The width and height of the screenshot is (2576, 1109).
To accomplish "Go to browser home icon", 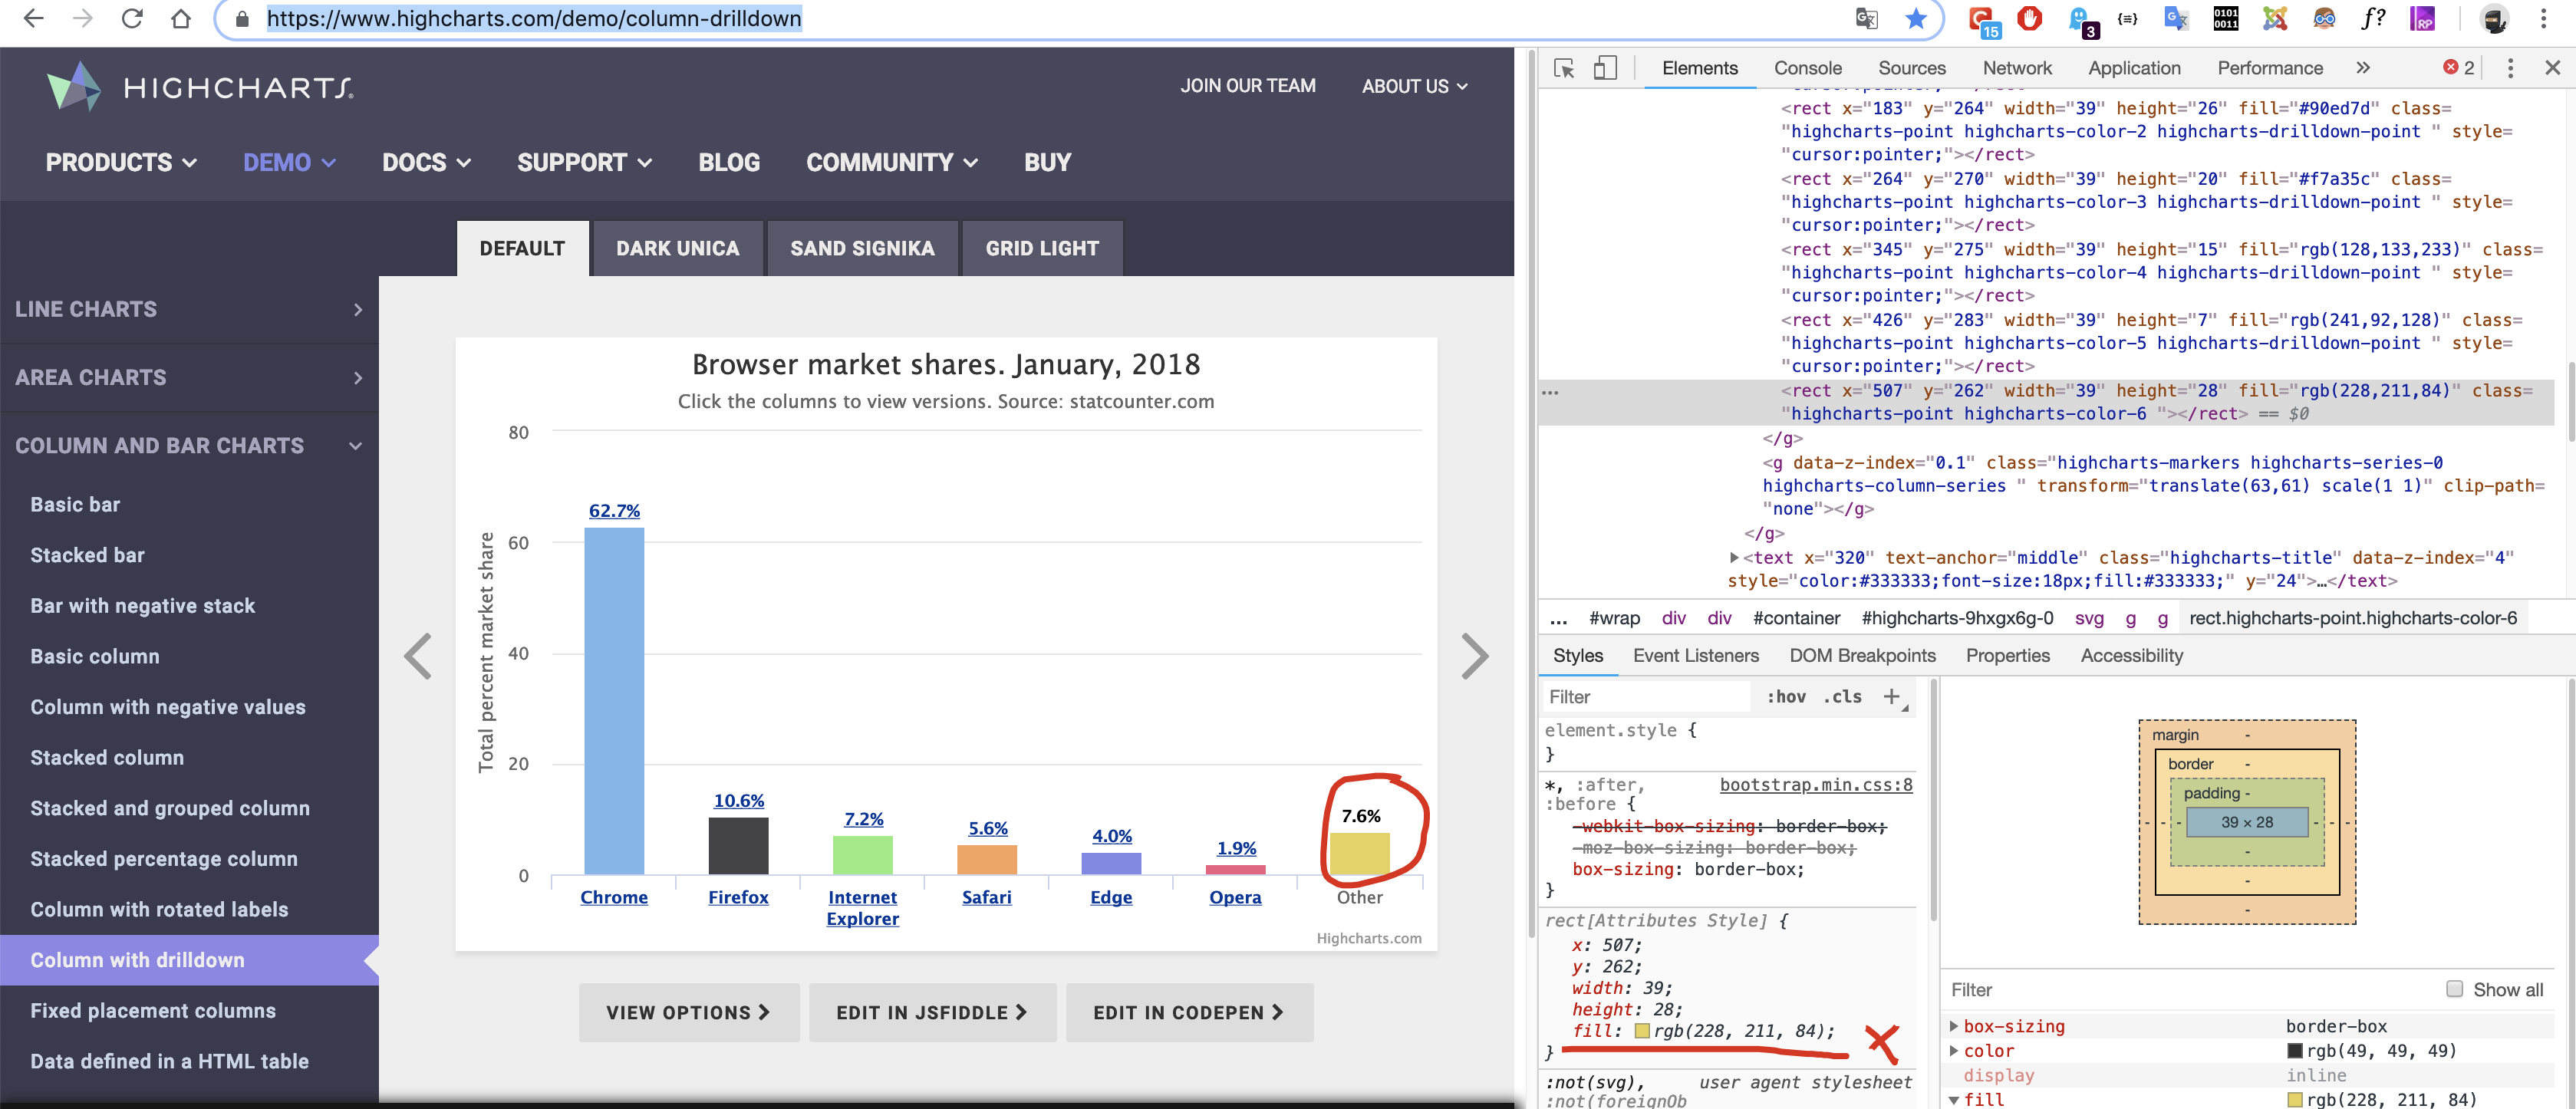I will (180, 18).
